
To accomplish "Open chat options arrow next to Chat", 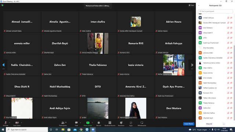I will (80, 123).
